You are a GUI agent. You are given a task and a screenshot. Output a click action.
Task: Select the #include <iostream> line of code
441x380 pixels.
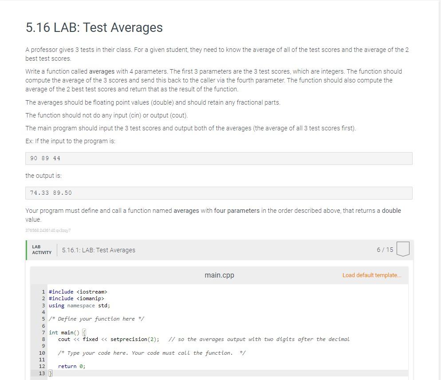click(78, 292)
